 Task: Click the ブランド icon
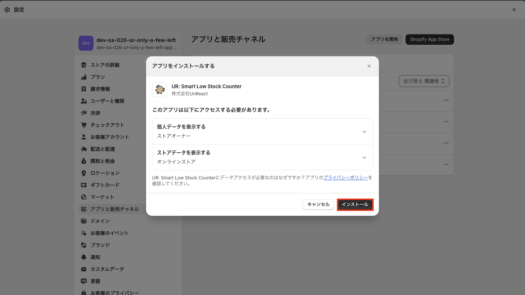tap(84, 245)
